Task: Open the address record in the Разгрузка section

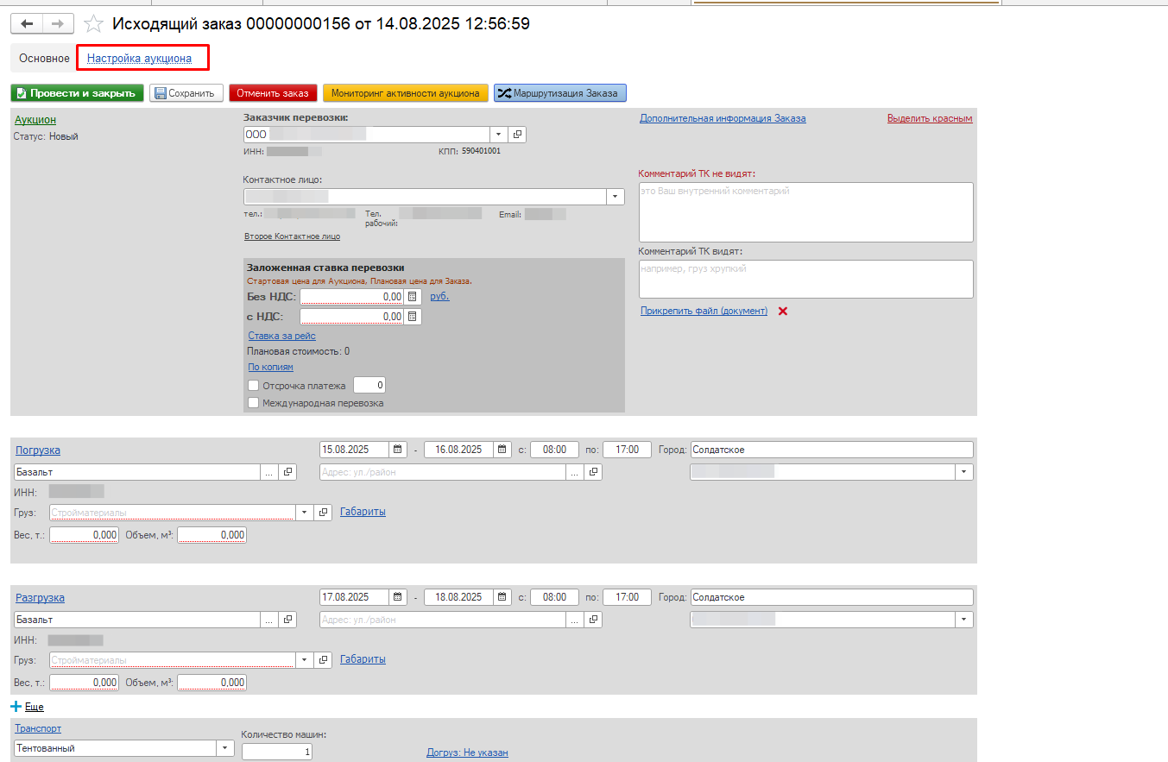Action: 593,620
